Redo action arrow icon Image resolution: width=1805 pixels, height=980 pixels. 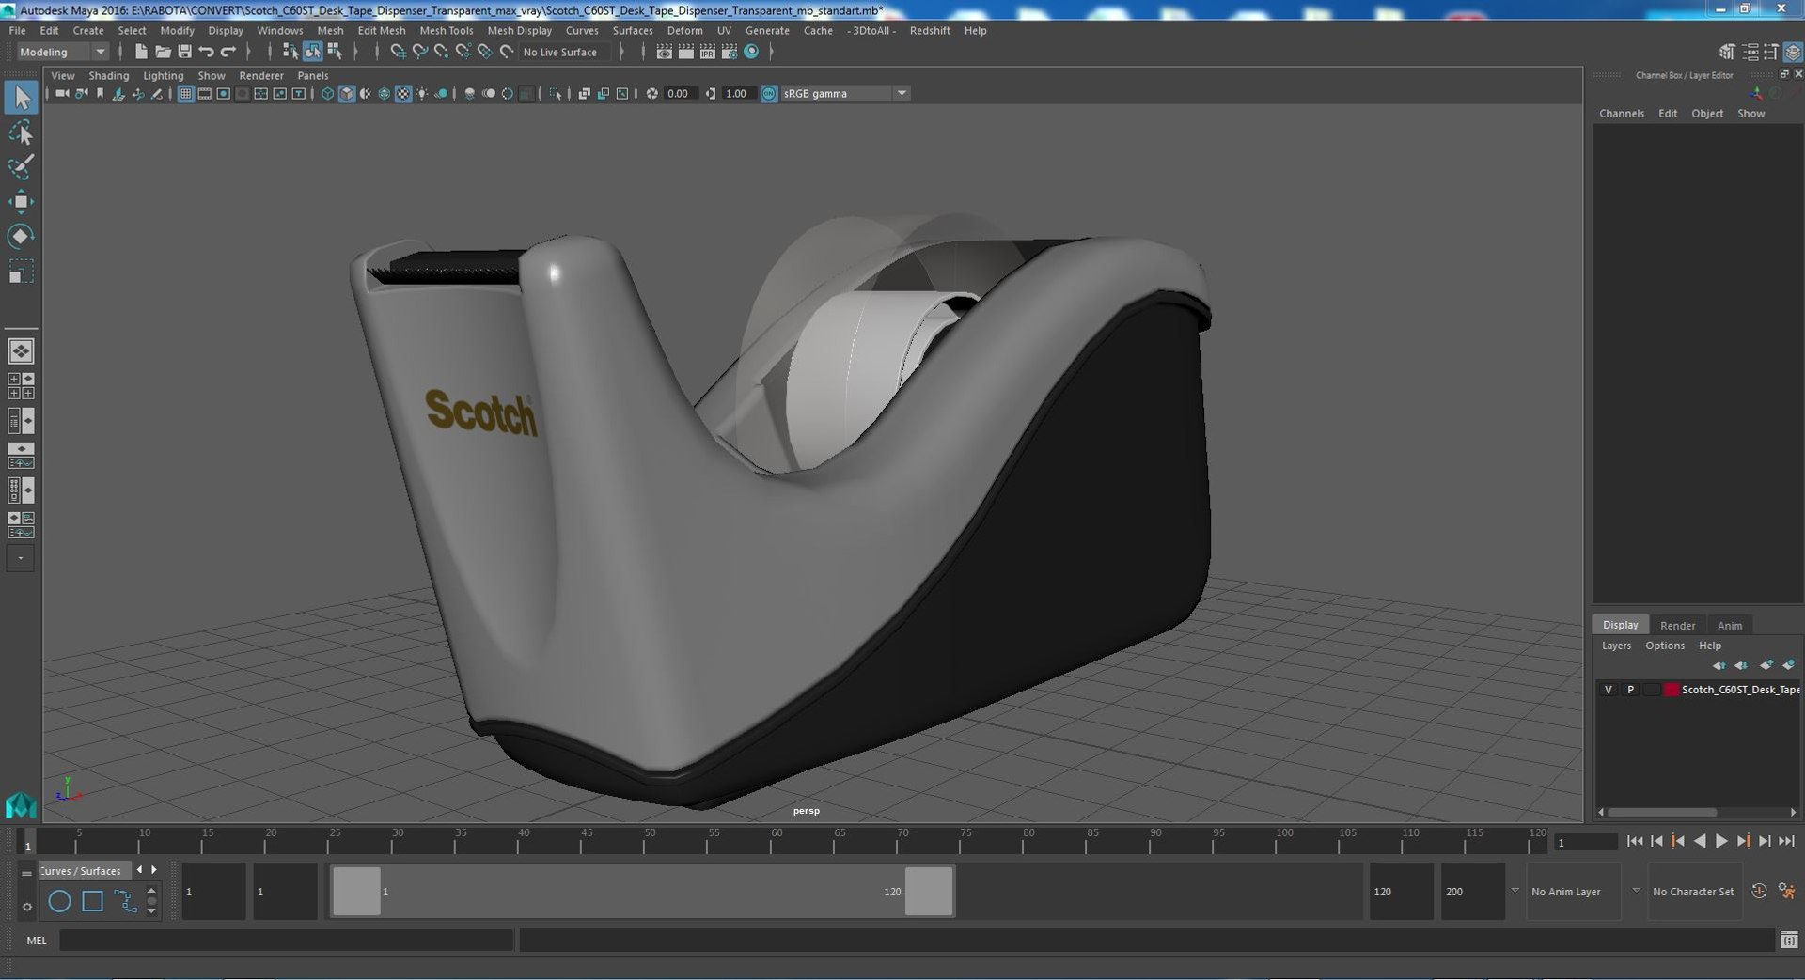(x=228, y=52)
